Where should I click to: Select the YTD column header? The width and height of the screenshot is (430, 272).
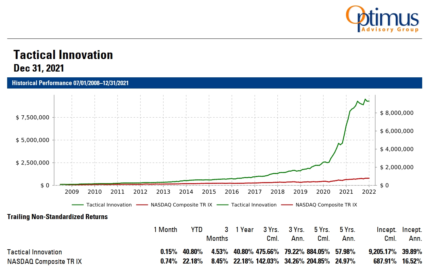pyautogui.click(x=197, y=230)
